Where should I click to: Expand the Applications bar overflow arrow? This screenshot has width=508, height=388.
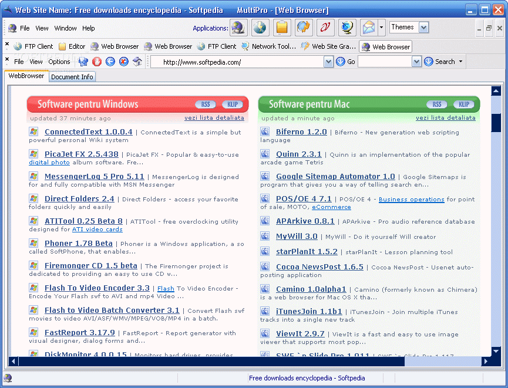pos(381,28)
